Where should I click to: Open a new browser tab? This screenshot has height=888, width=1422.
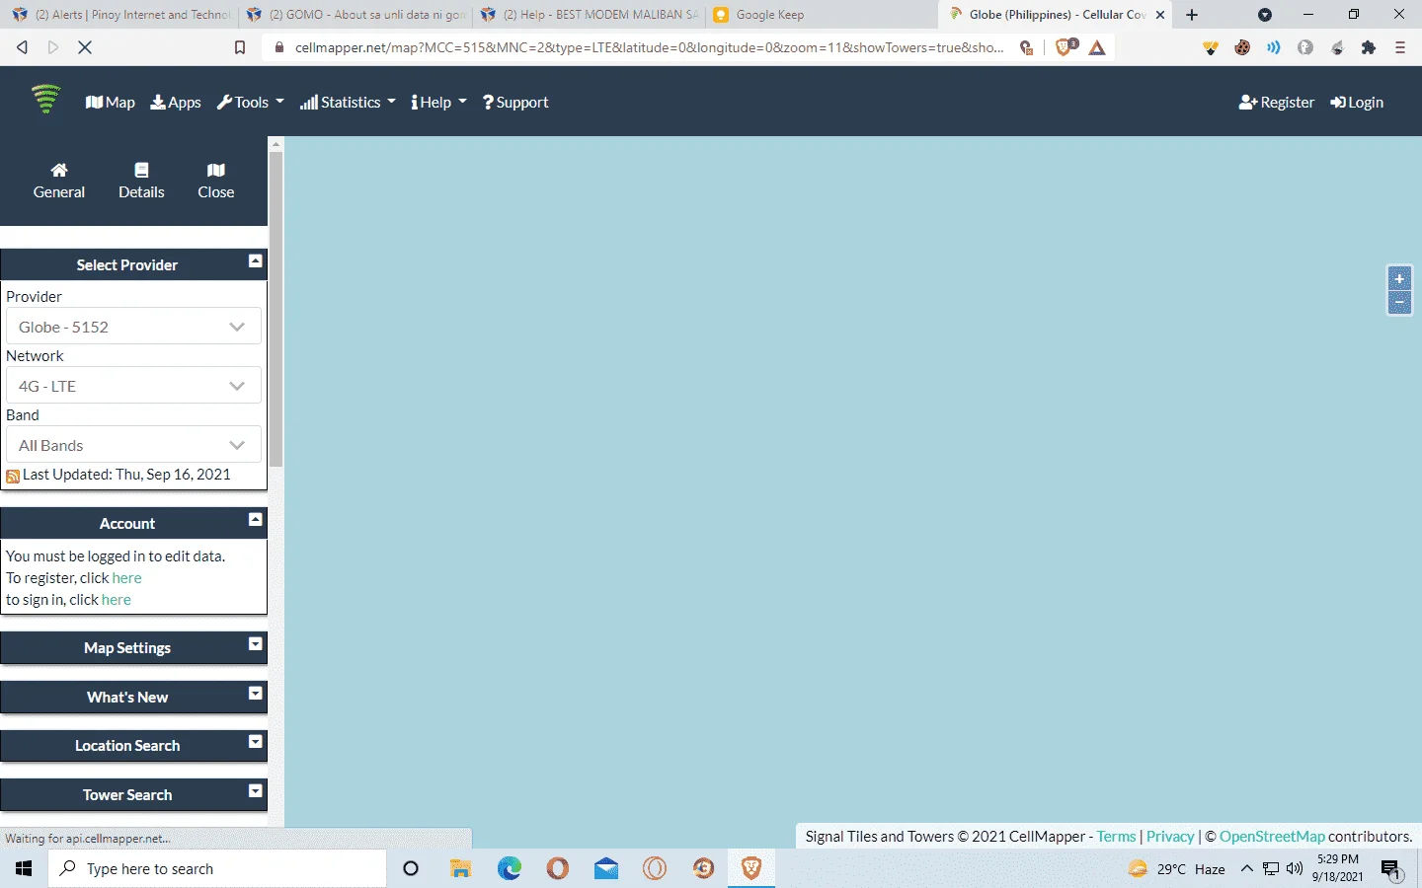pyautogui.click(x=1192, y=15)
